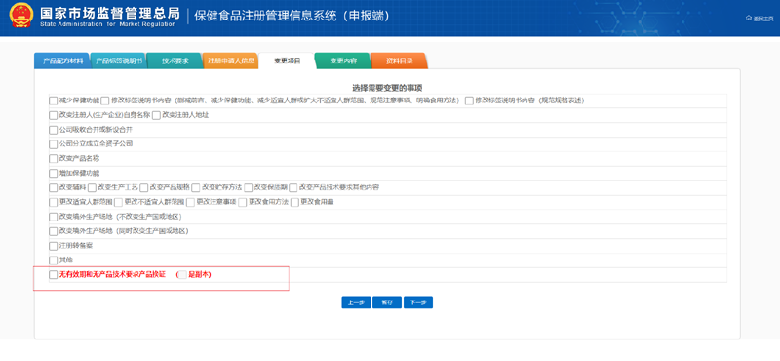Screen dimensions: 780x361
Task: Check the 减少保健功能 checkbox
Action: (x=54, y=100)
